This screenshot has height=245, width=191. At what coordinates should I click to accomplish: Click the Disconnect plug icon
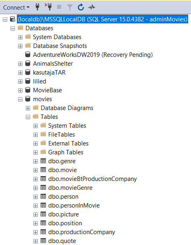pyautogui.click(x=48, y=7)
